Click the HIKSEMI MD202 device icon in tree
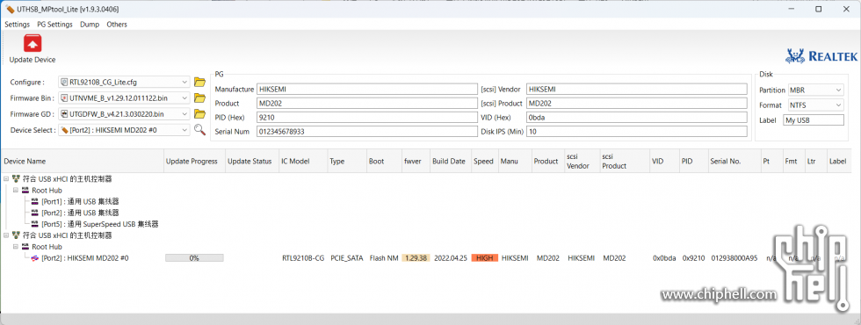 point(35,258)
